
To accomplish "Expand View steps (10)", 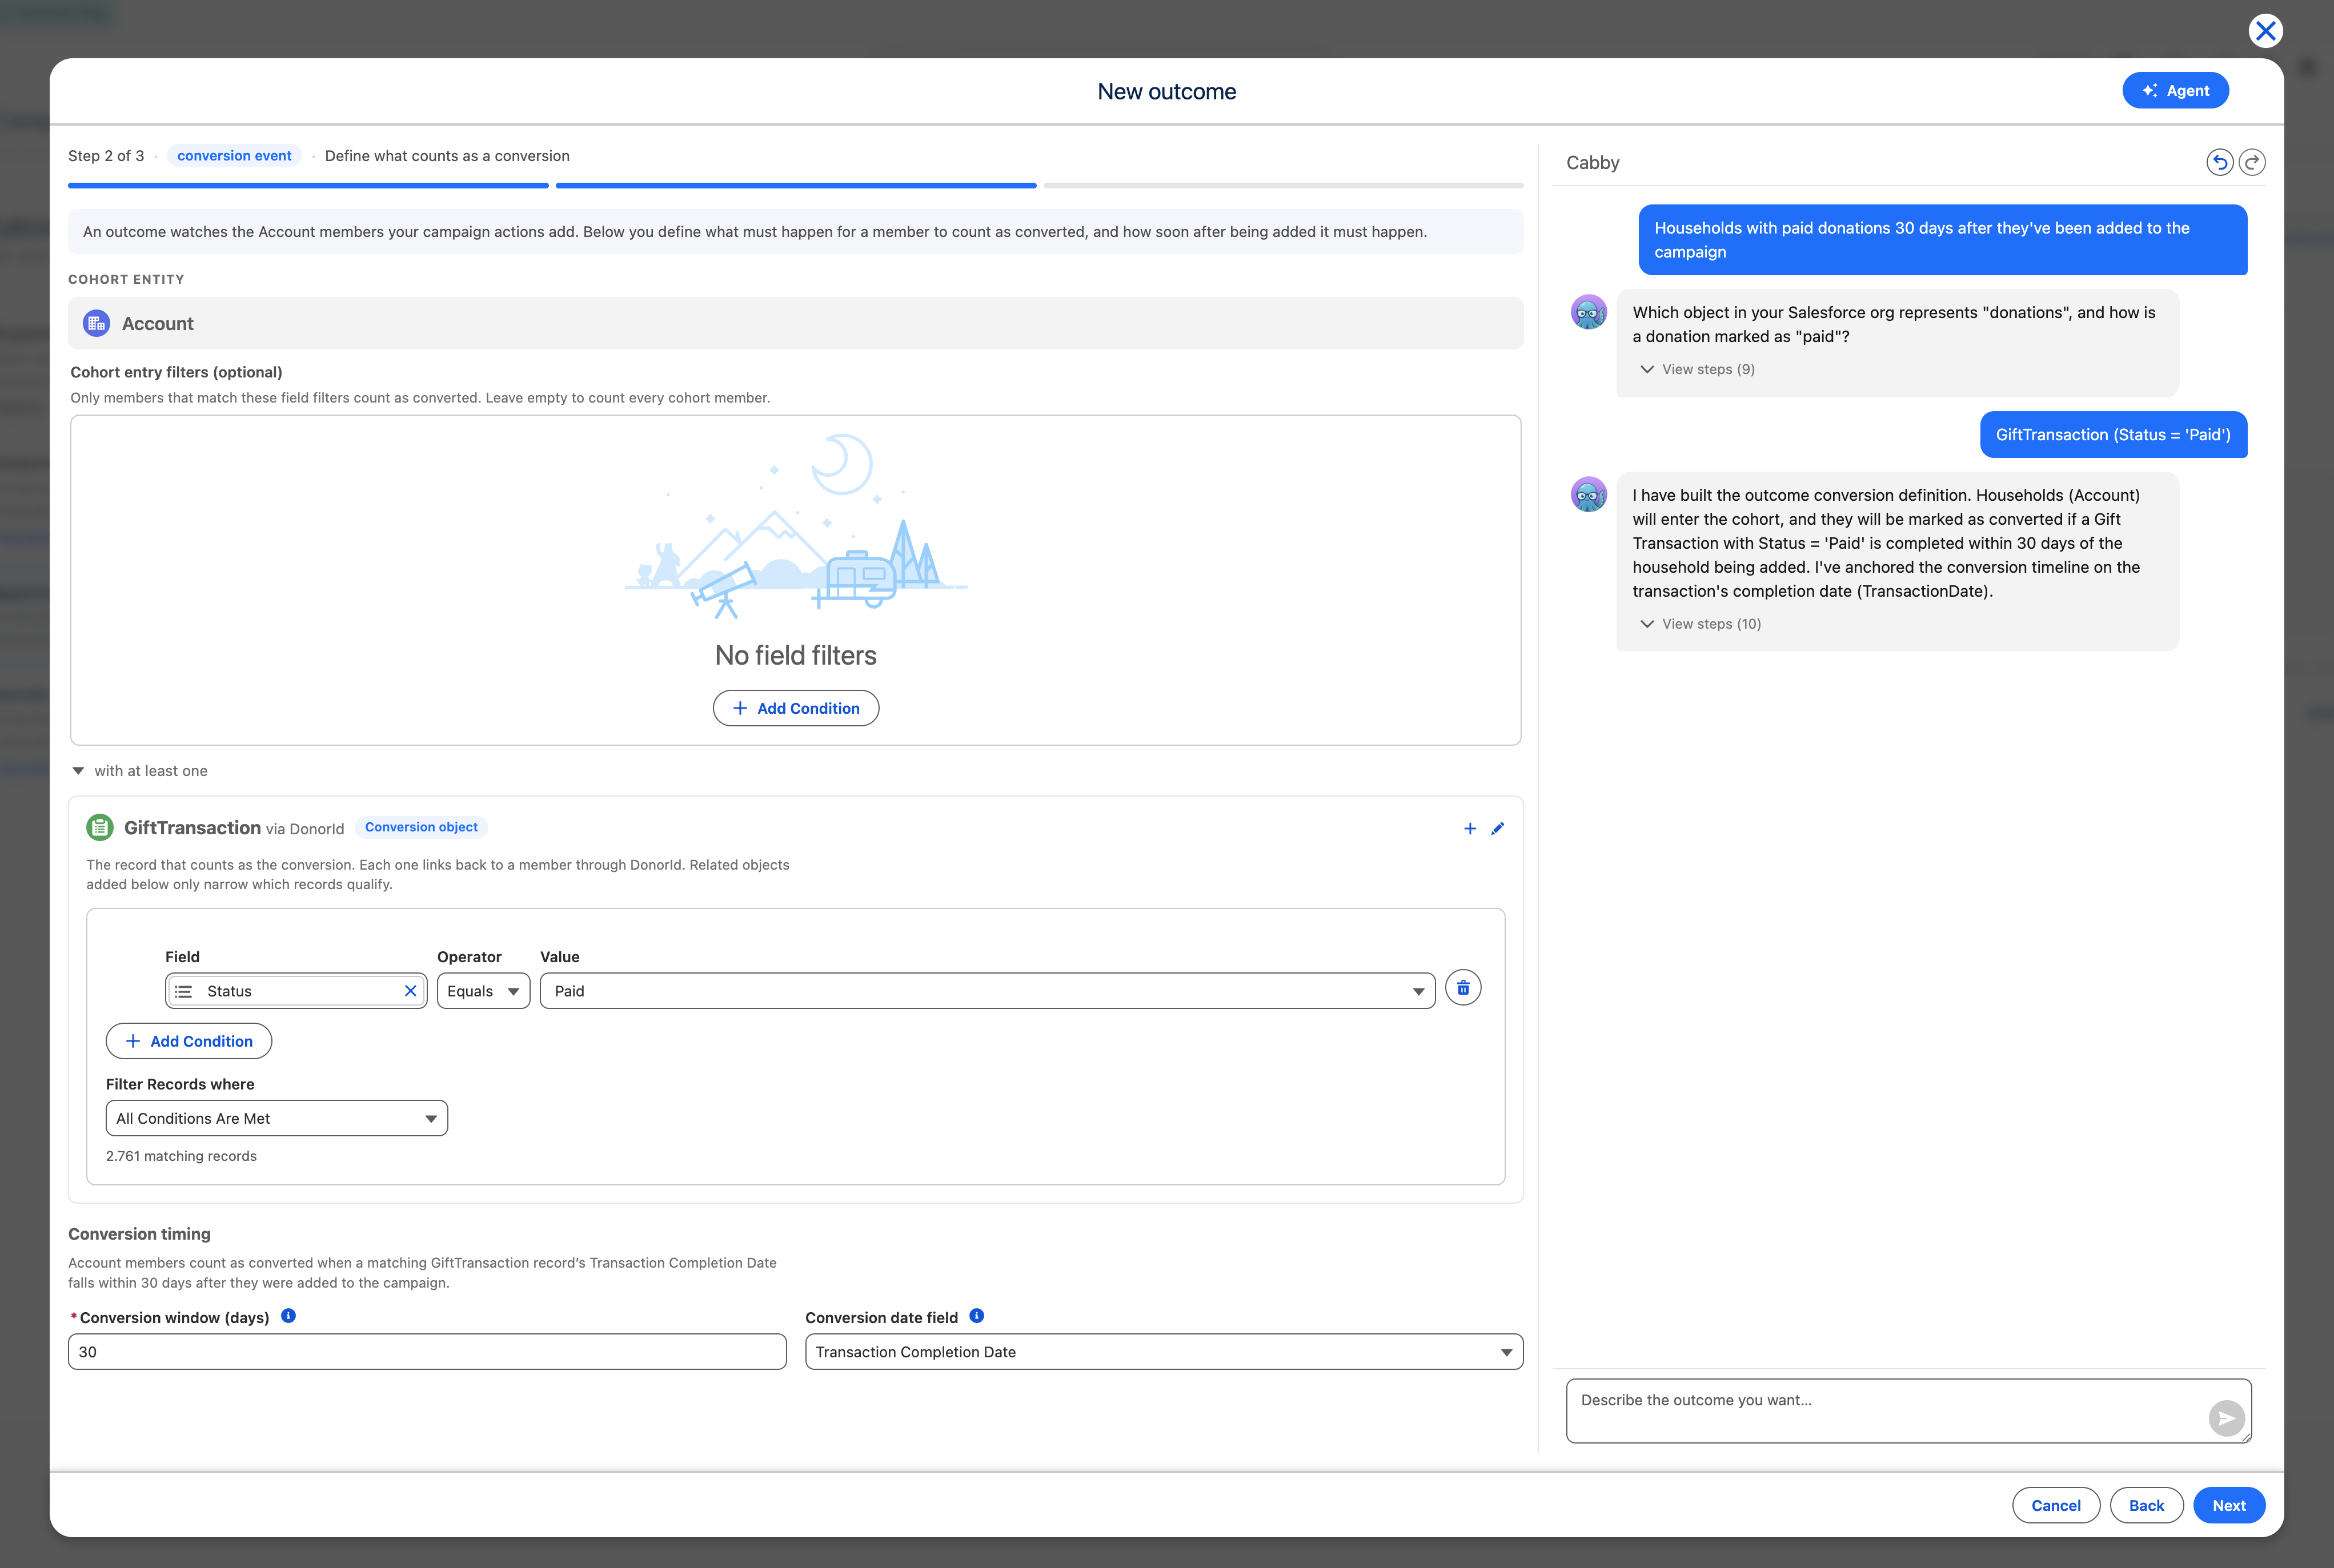I will click(1701, 624).
